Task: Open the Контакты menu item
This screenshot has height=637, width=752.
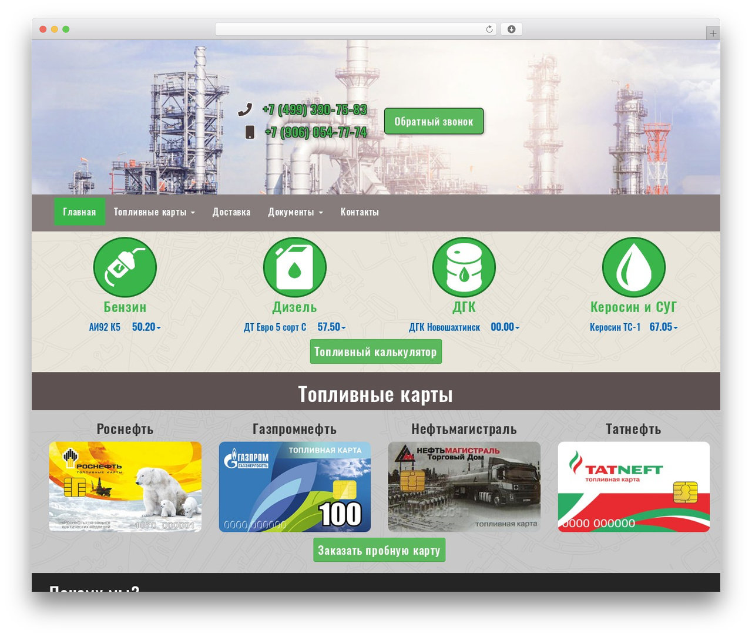Action: click(360, 212)
